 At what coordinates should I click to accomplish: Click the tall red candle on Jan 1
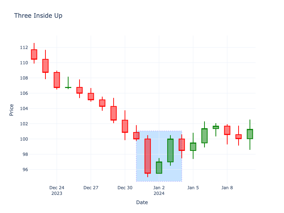148,156
